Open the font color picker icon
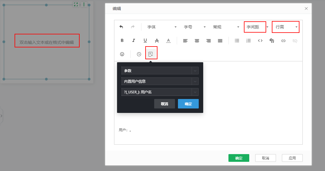The height and width of the screenshot is (171, 325). (168, 41)
